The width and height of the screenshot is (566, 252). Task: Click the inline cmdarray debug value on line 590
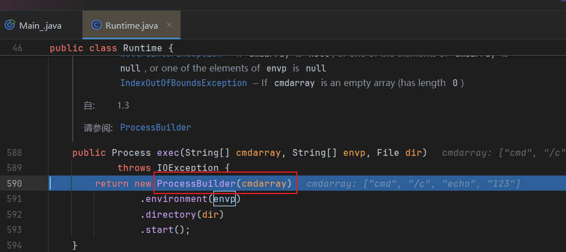[x=413, y=183]
